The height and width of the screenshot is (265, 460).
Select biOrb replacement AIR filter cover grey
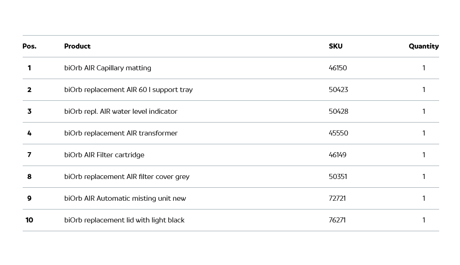(127, 177)
